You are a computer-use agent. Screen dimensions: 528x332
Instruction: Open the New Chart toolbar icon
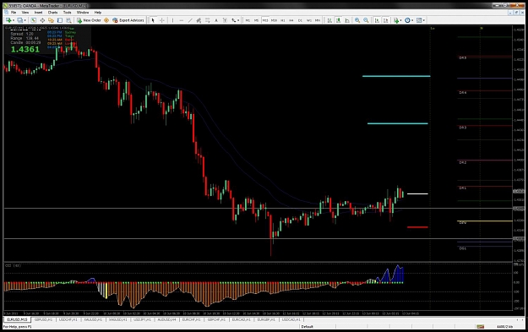[x=8, y=20]
